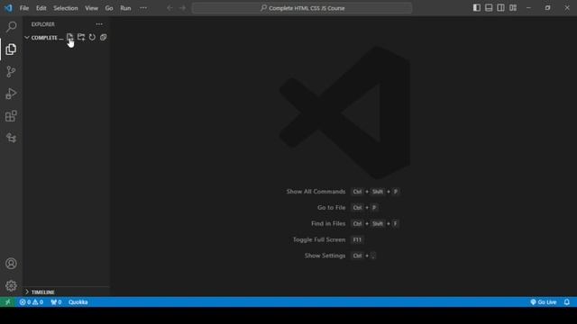Viewport: 577px width, 324px height.
Task: Click Go Live in status bar
Action: tap(543, 302)
